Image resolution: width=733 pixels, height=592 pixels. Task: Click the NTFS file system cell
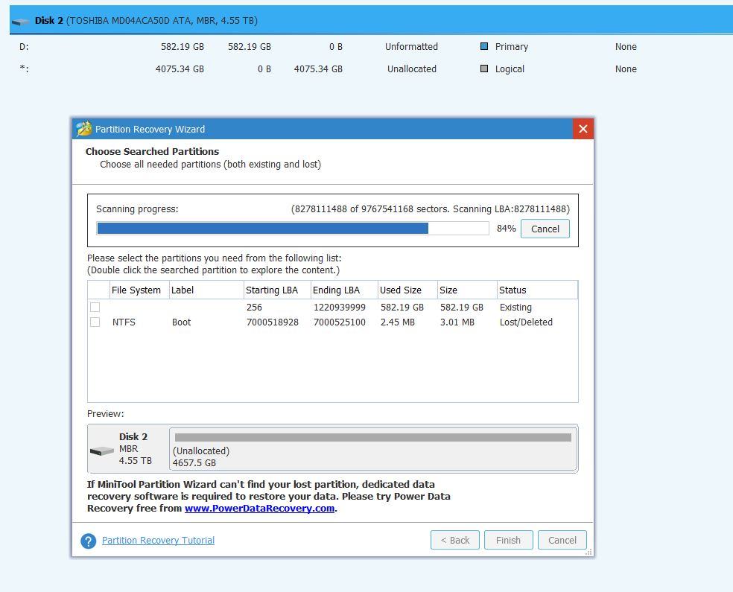124,322
